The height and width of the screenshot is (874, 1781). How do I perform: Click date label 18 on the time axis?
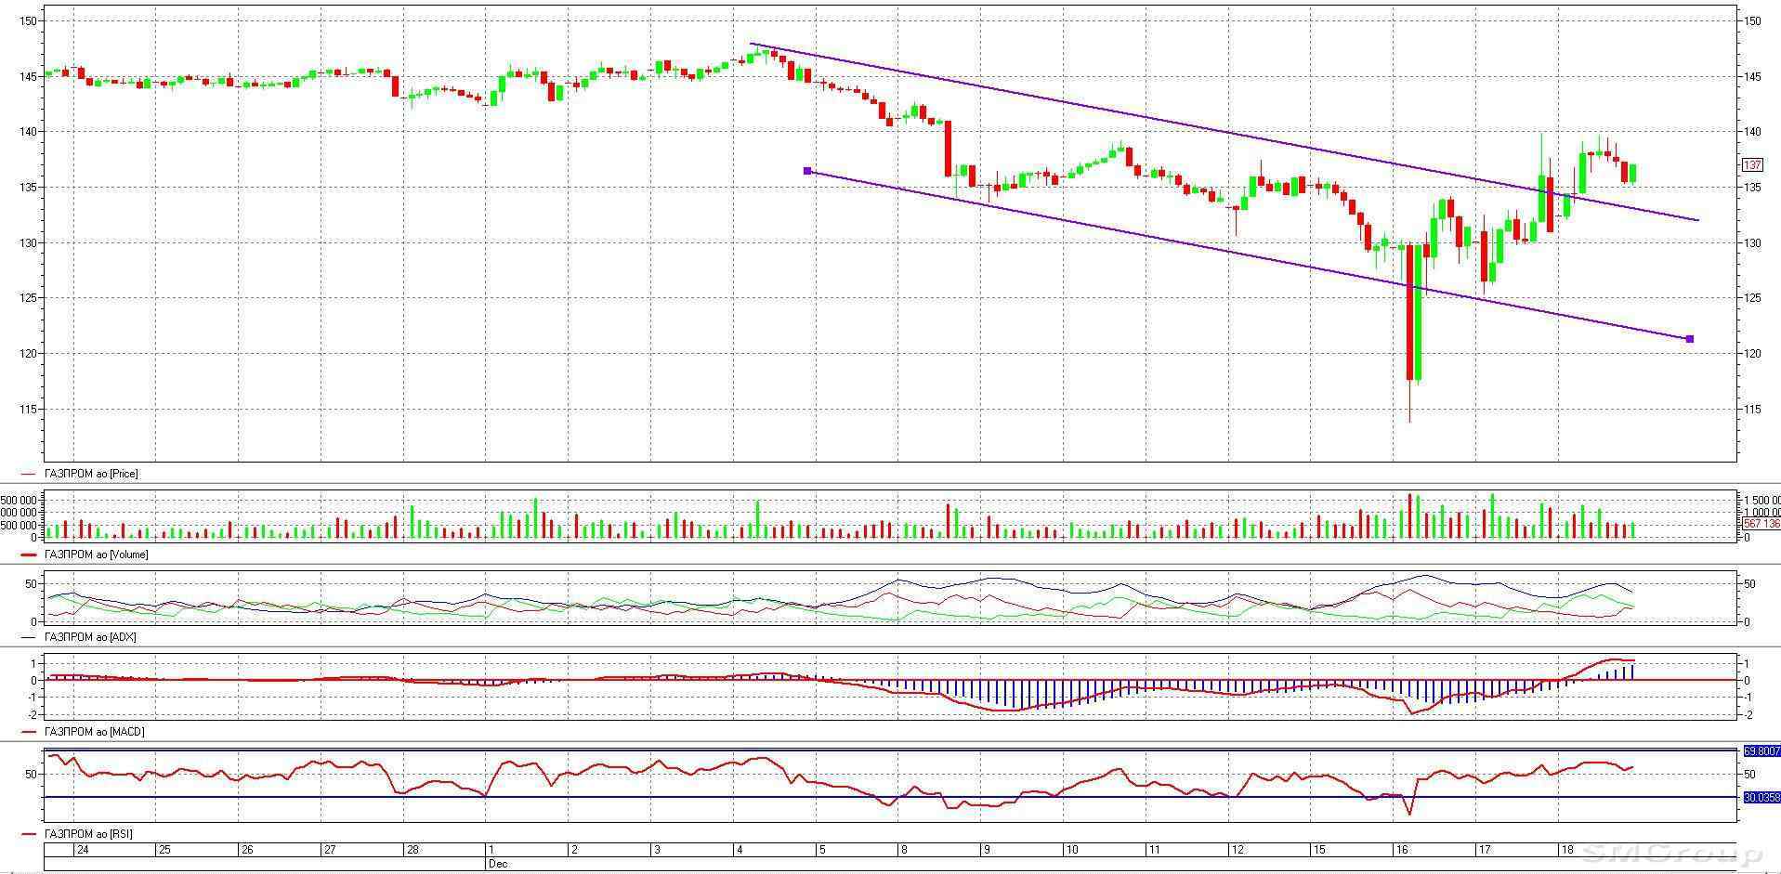click(1567, 850)
